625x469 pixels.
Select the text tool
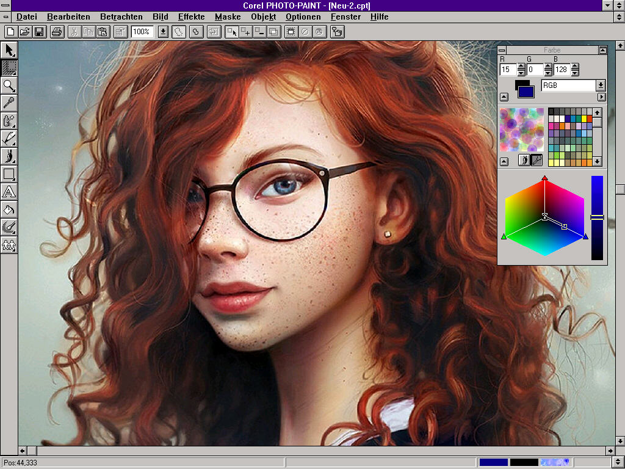coord(9,192)
